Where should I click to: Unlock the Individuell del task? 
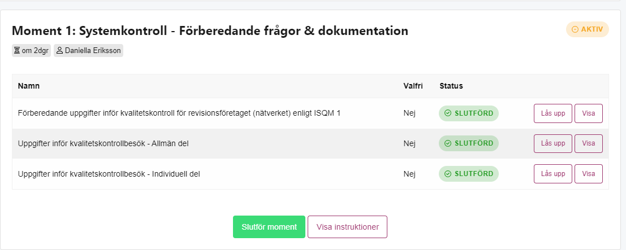tap(553, 174)
